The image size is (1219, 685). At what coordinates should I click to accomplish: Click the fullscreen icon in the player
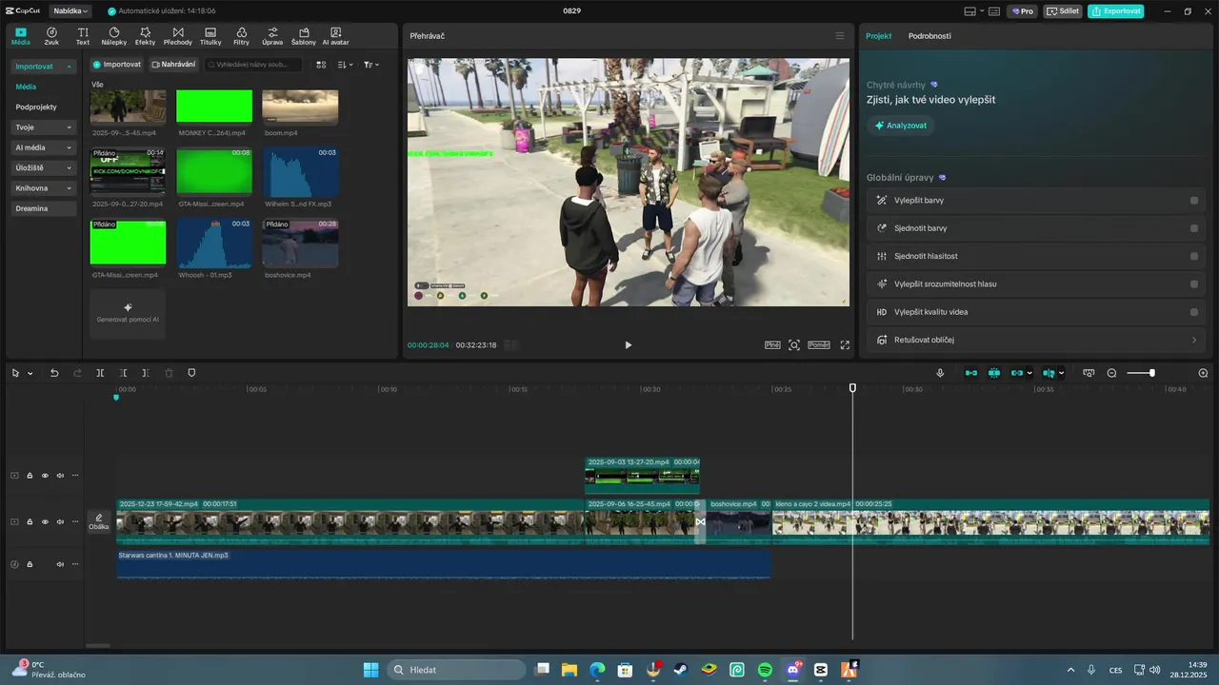(845, 345)
